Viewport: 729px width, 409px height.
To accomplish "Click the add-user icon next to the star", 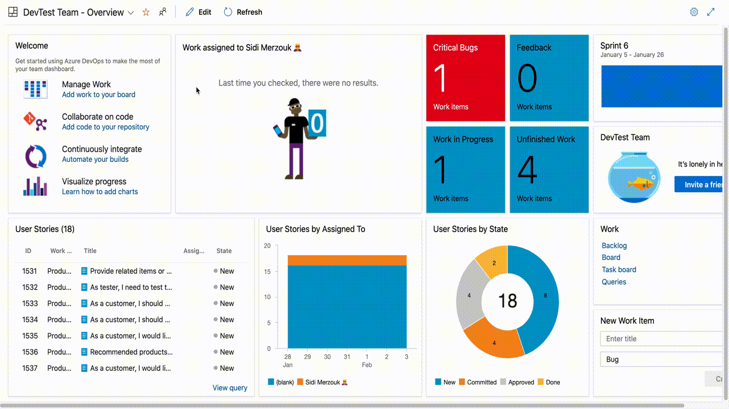I will (x=163, y=11).
